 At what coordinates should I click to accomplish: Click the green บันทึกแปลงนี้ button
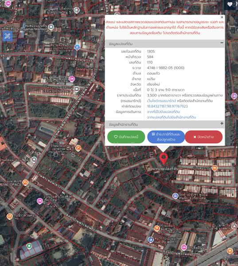click(x=126, y=137)
